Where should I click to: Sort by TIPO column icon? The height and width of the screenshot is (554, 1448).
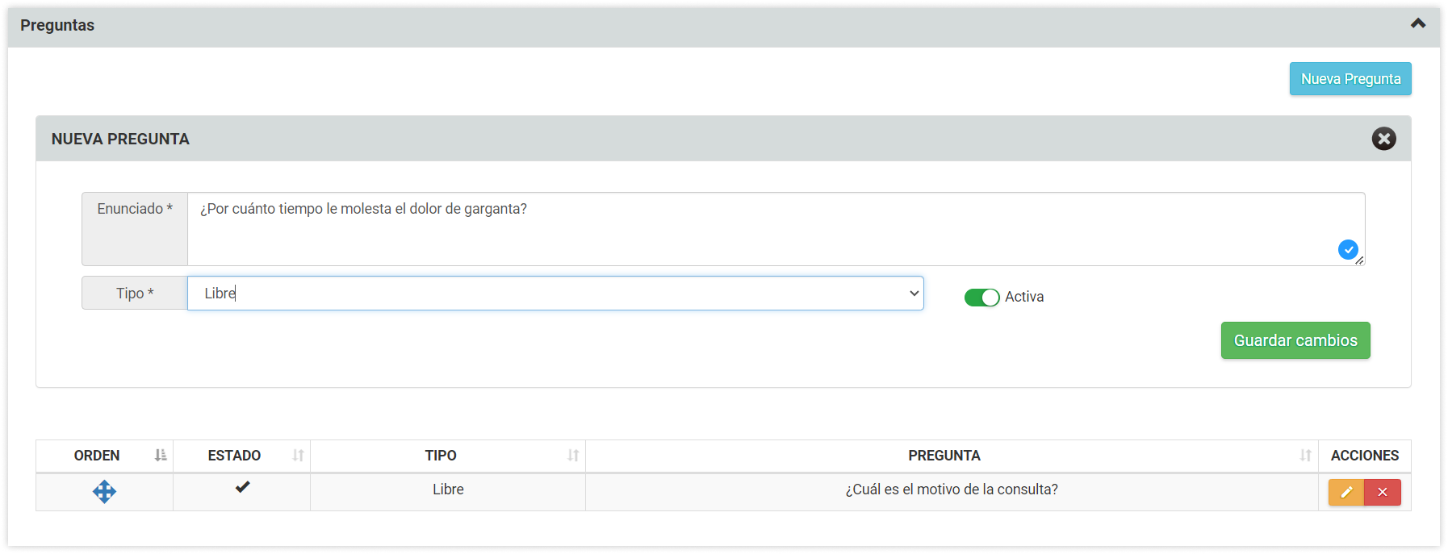[573, 456]
